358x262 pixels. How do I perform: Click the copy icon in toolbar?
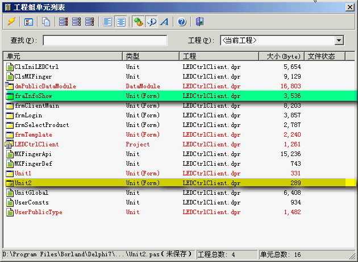45,22
